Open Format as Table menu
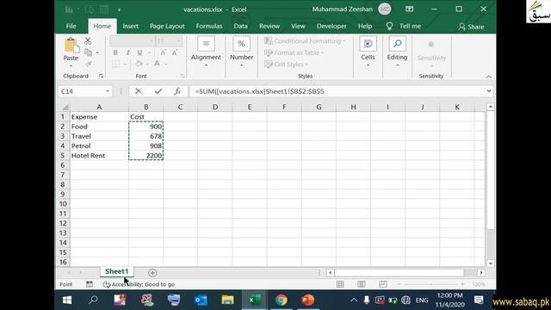 [294, 53]
